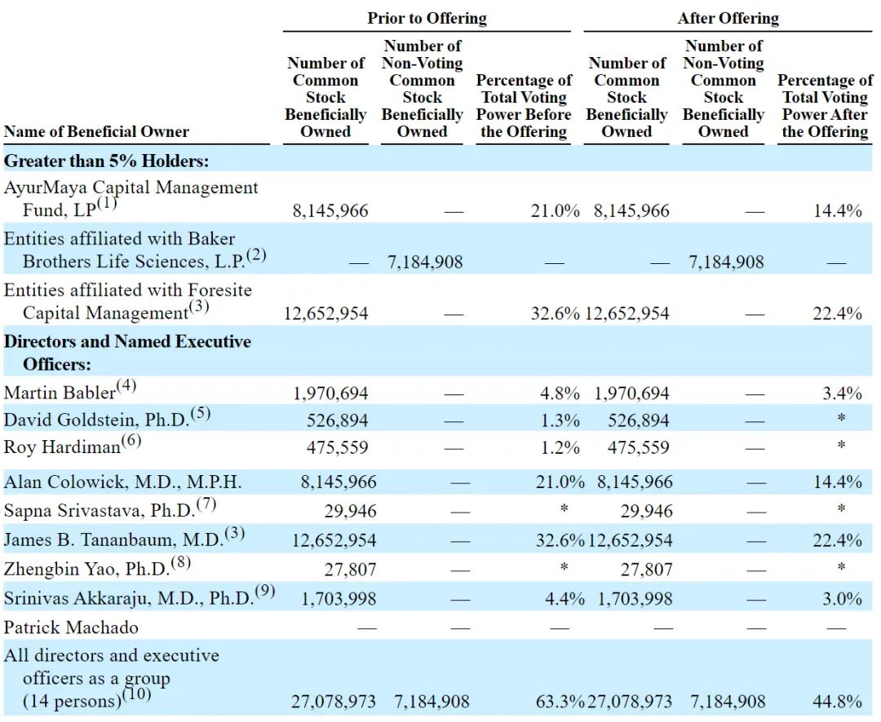Click the 44.8% group voting power value
881x722 pixels.
tap(837, 702)
